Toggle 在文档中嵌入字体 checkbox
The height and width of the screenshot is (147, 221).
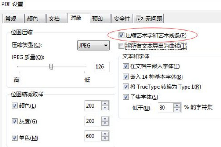pos(126,66)
